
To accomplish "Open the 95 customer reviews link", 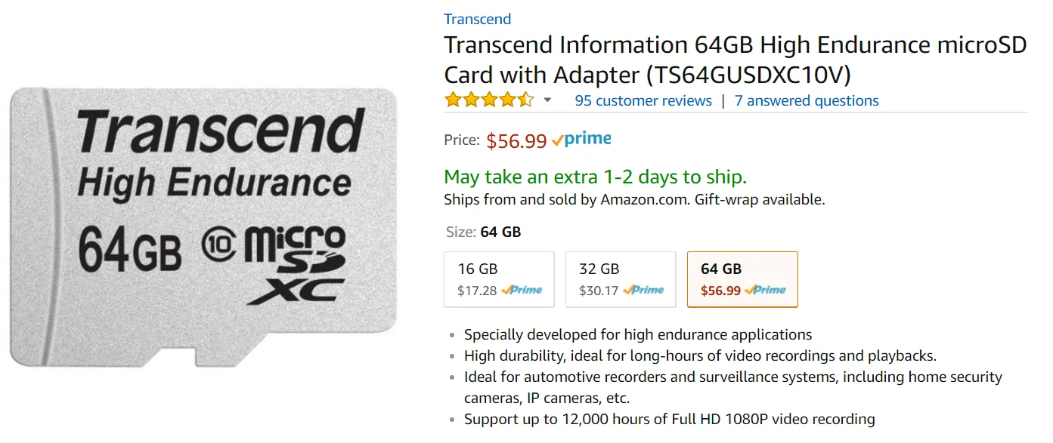I will pos(643,100).
